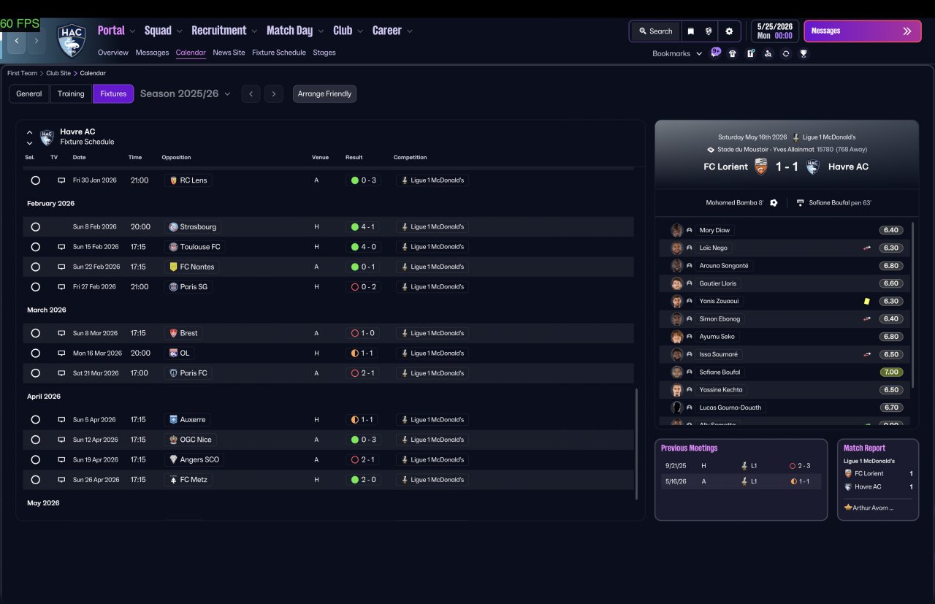The height and width of the screenshot is (604, 935).
Task: Click Ligue 1 competition icon on Brest row
Action: pos(404,333)
